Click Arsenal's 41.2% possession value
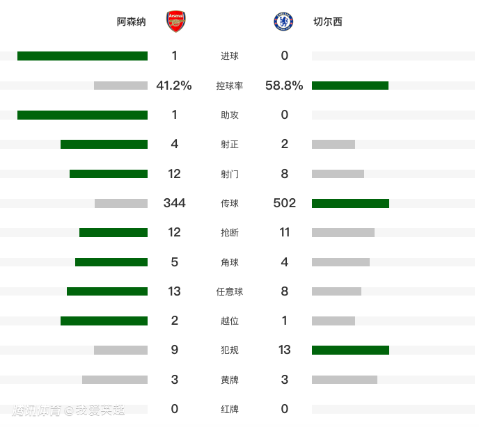479x427 pixels. (x=174, y=86)
